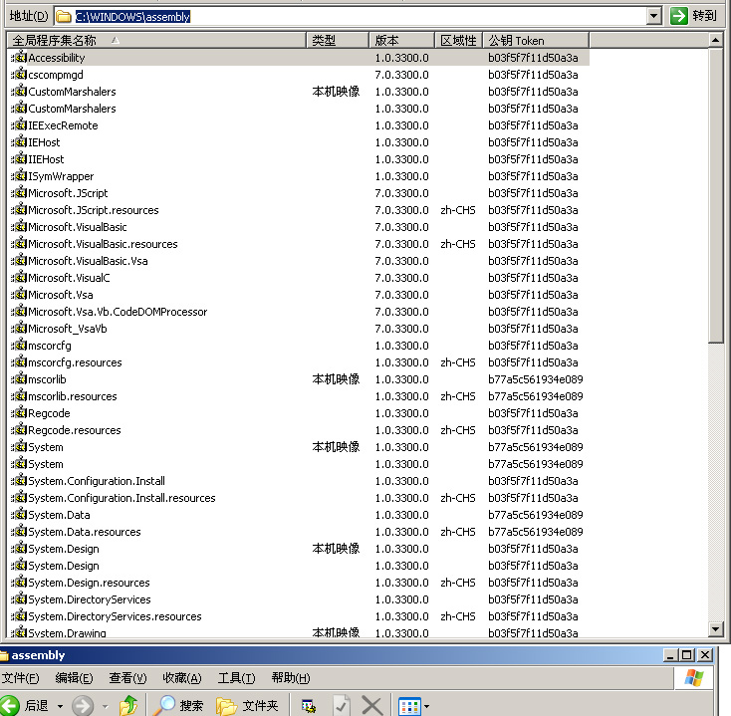Screen dimensions: 731x716
Task: Click the Windows flag logo
Action: (694, 678)
